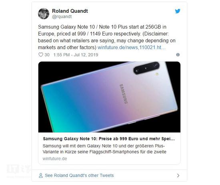This screenshot has height=185, width=220.
Task: Open the @rquandt handle link
Action: pos(62,16)
